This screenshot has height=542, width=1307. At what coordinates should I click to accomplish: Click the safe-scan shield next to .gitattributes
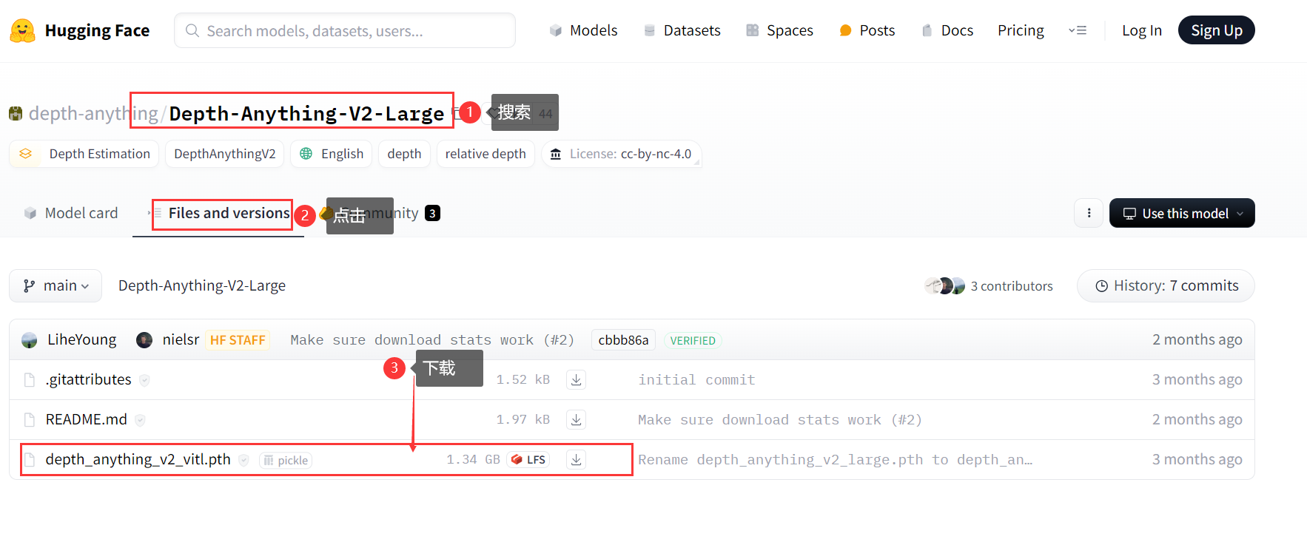pos(144,380)
